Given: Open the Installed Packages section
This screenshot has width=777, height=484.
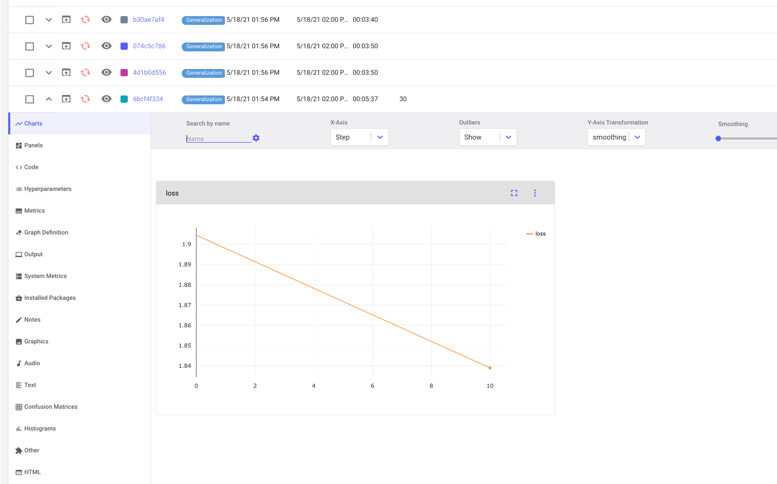Looking at the screenshot, I should (x=50, y=297).
